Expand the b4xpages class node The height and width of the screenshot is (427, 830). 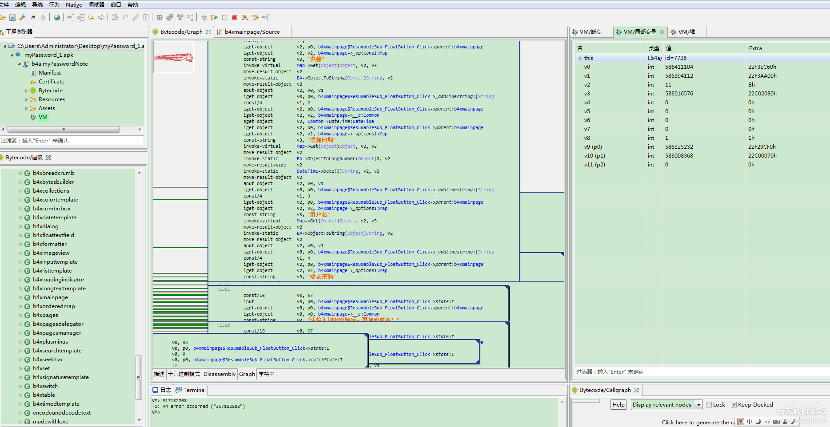[x=20, y=315]
